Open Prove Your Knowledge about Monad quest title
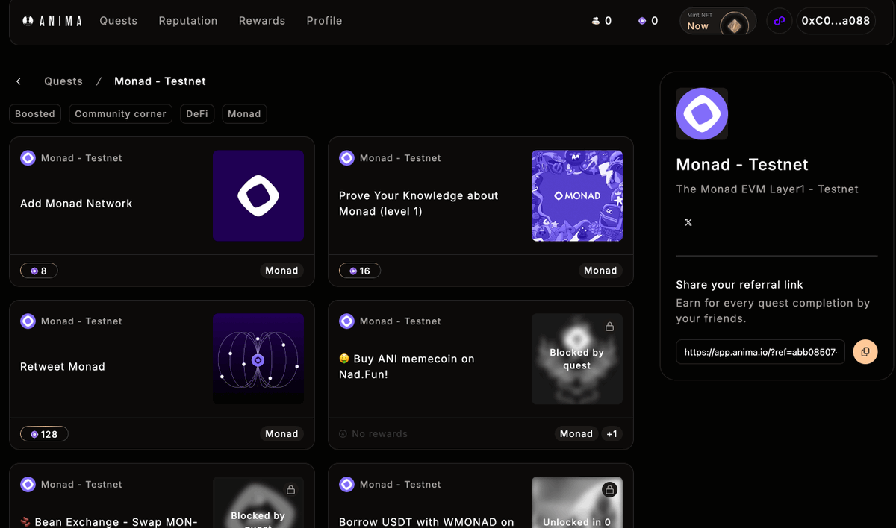 coord(418,204)
